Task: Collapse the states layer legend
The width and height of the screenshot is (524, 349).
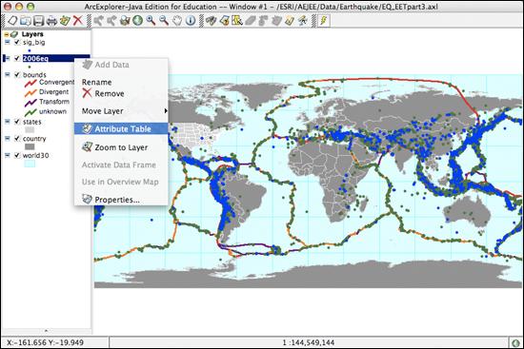Action: (x=8, y=122)
